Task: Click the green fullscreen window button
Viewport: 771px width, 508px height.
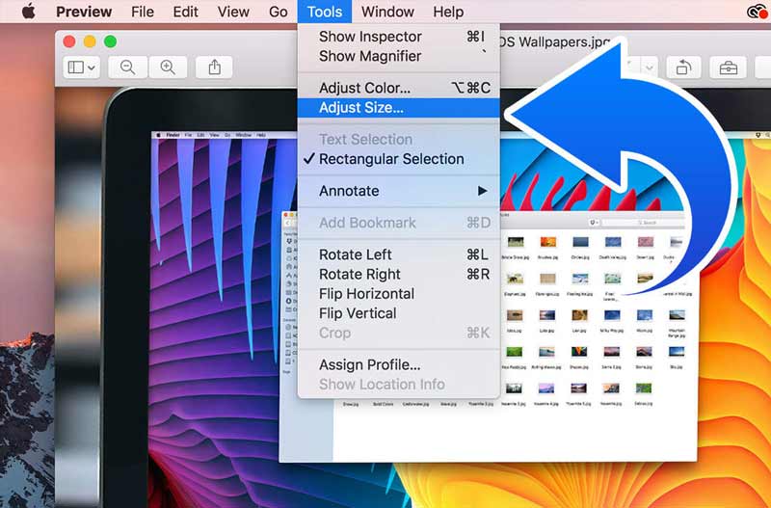Action: click(x=110, y=41)
